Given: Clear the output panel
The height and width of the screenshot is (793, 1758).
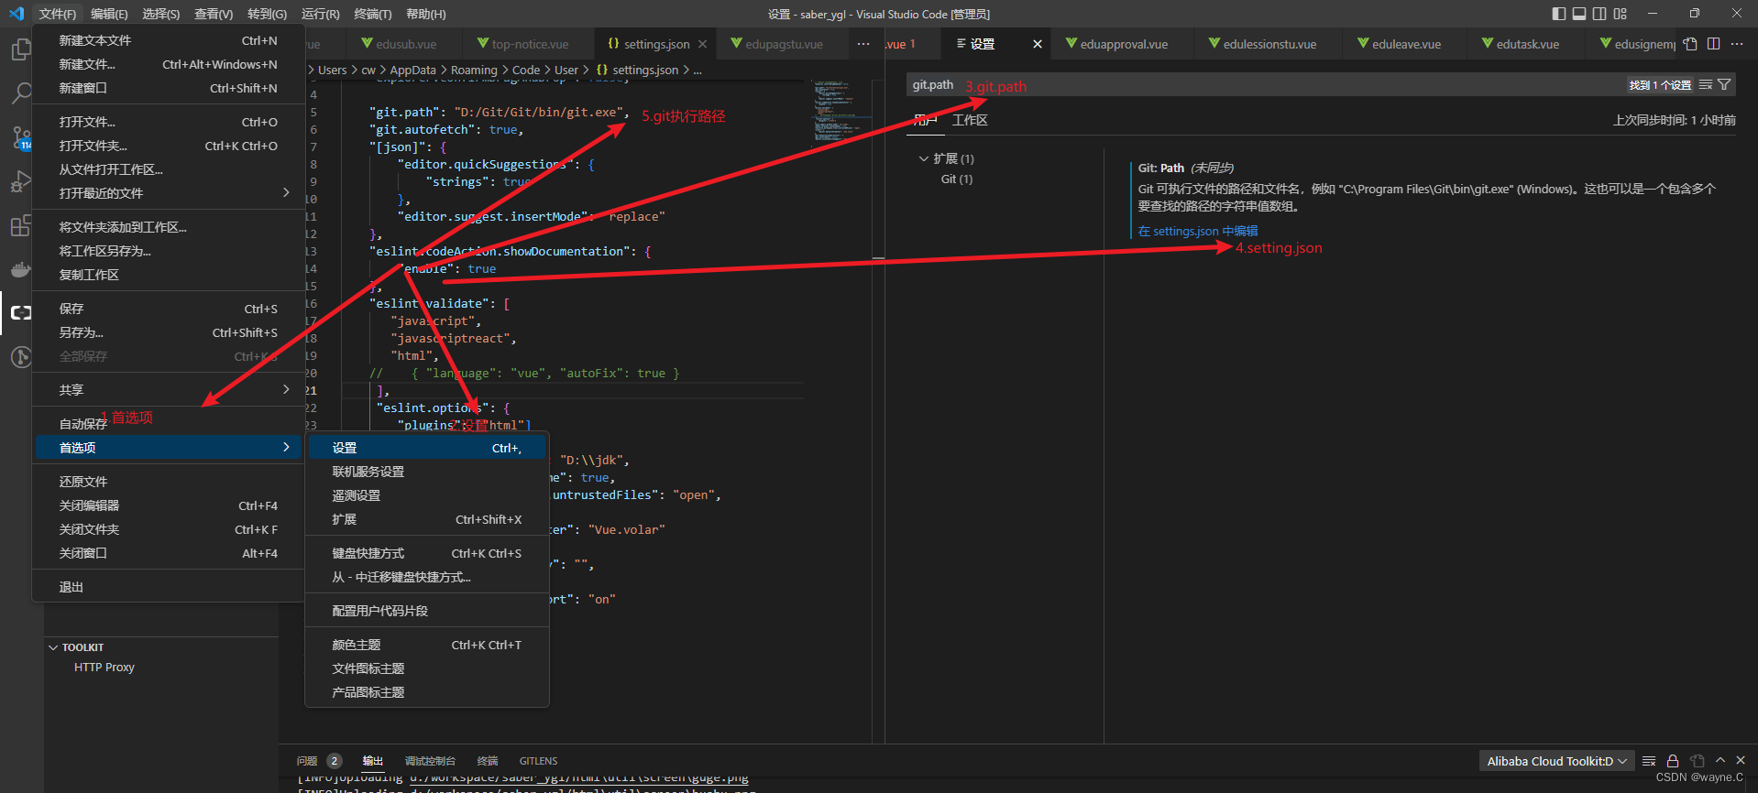Looking at the screenshot, I should [x=1649, y=761].
